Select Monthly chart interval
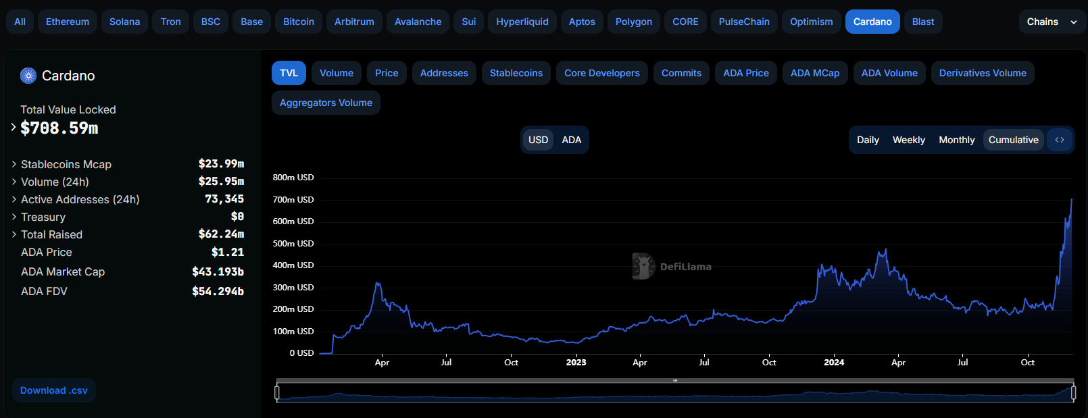1088x418 pixels. pos(957,140)
